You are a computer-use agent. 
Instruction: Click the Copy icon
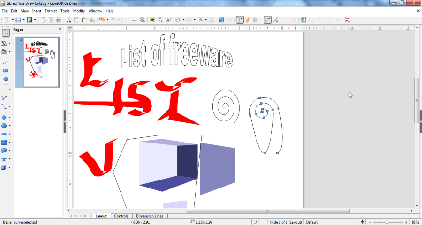(x=76, y=20)
